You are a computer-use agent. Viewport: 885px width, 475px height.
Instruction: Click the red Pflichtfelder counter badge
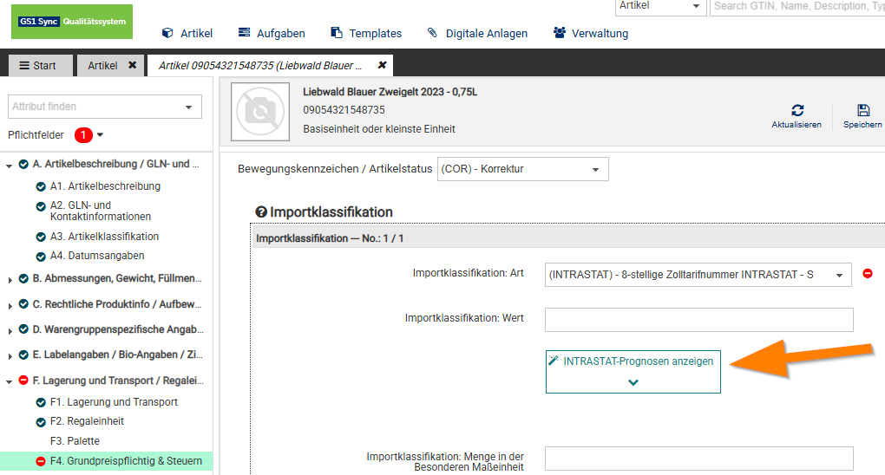click(x=83, y=135)
